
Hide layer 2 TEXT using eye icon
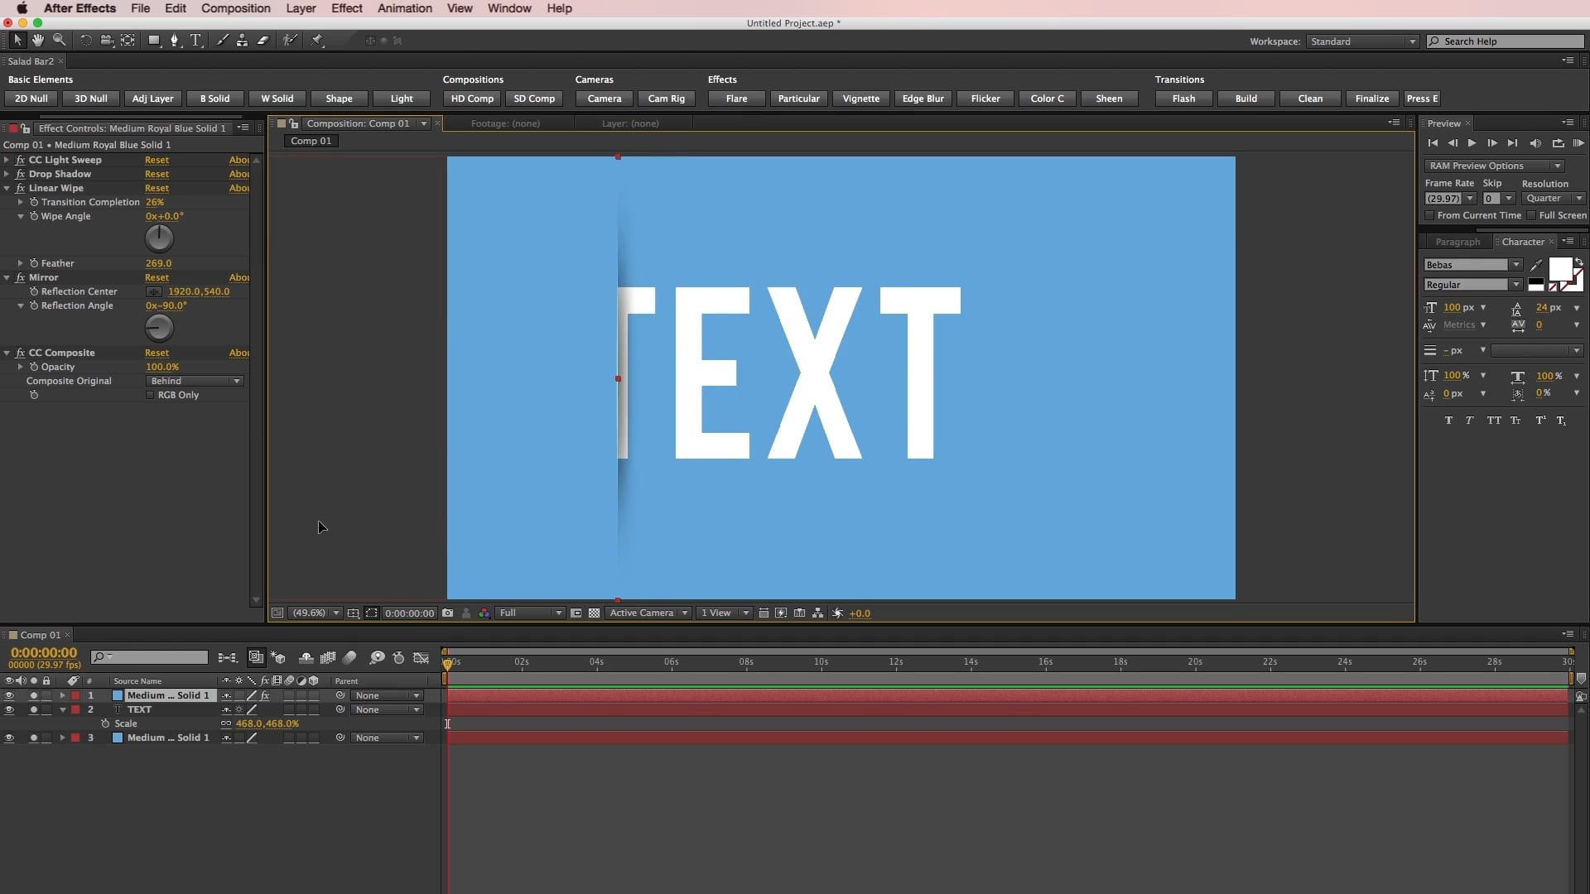tap(9, 709)
